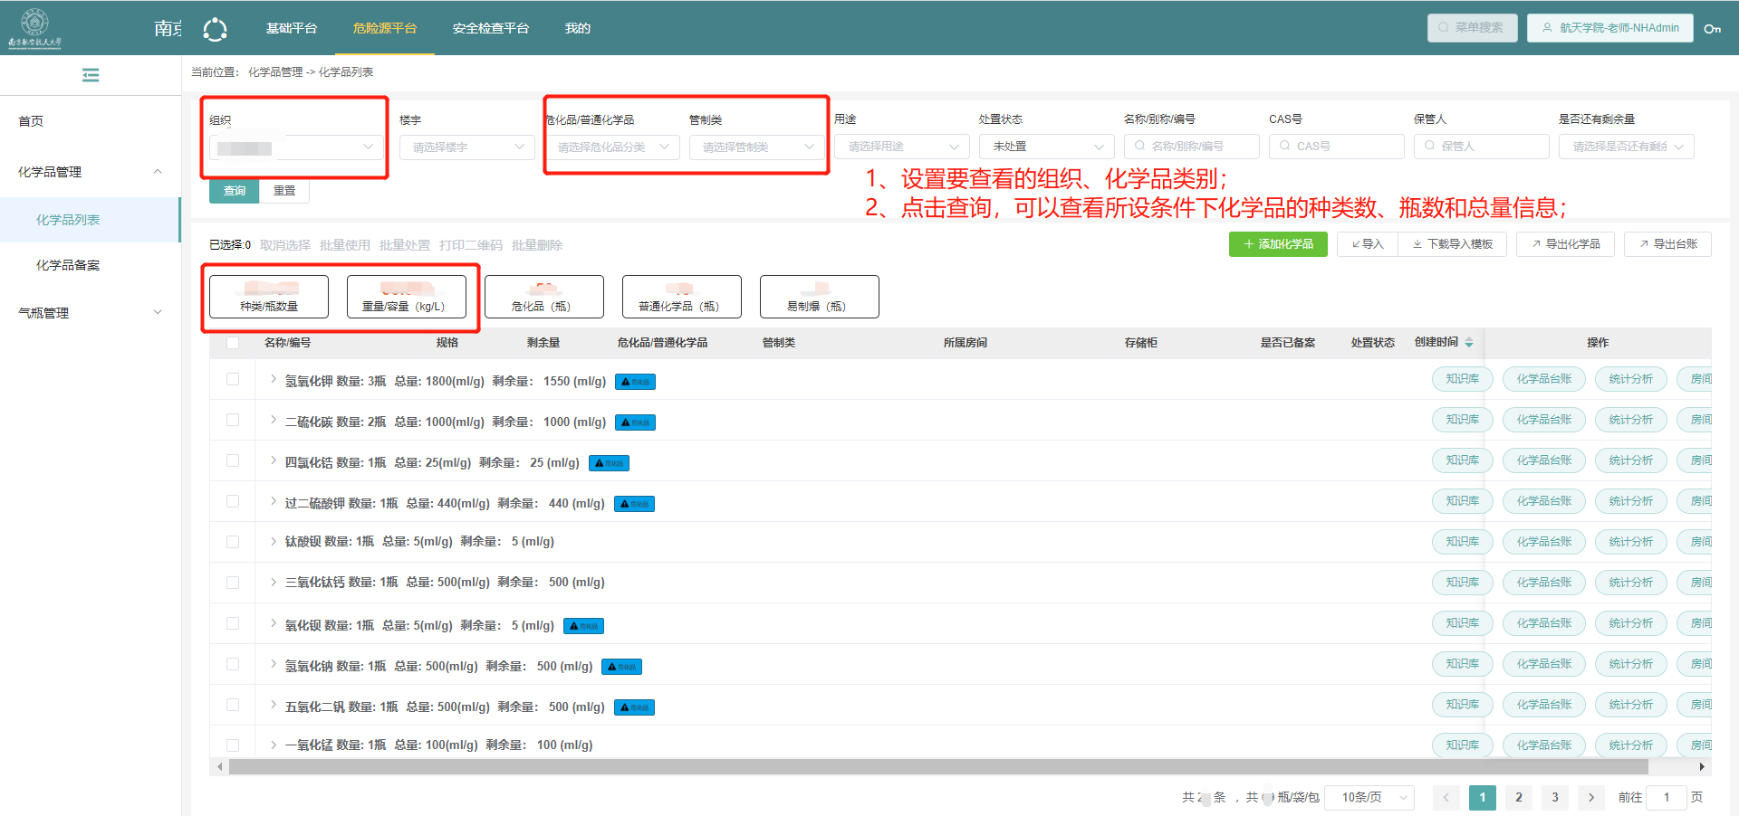Open the 处置状态 dropdown showing 未处置

click(x=1046, y=147)
